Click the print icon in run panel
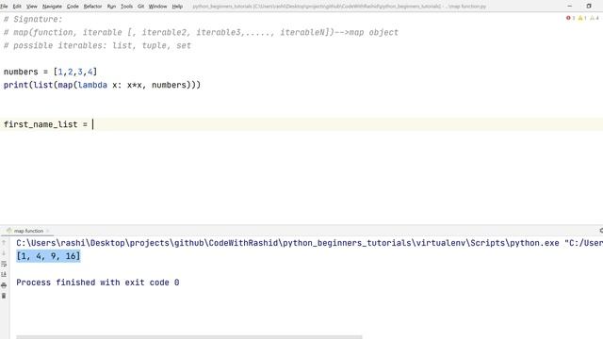Screen dimensions: 603x339 (4, 285)
